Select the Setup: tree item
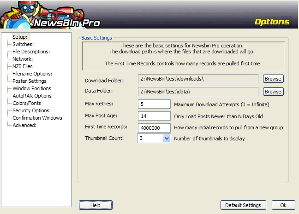Image resolution: width=299 pixels, height=214 pixels. point(20,37)
